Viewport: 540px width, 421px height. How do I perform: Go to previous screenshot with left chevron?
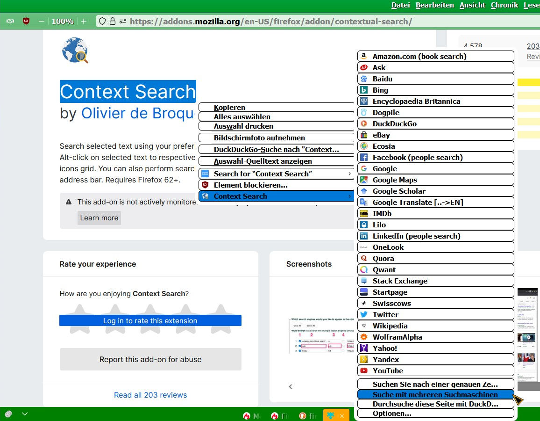[x=290, y=386]
